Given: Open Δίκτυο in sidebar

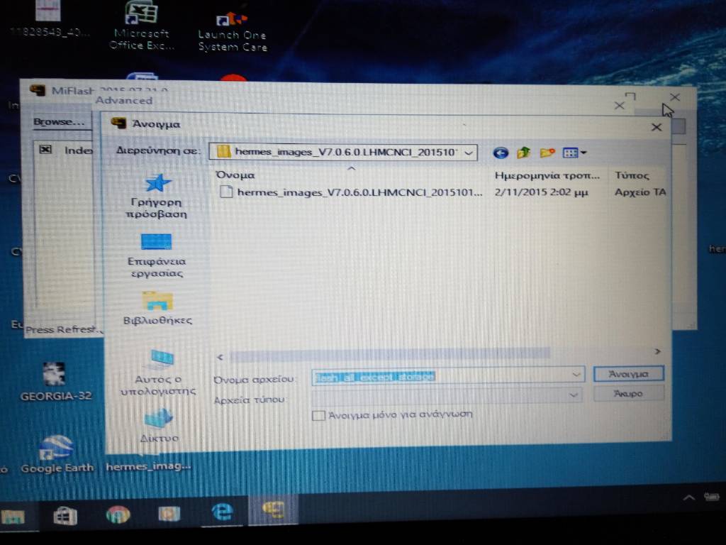Looking at the screenshot, I should click(x=159, y=426).
